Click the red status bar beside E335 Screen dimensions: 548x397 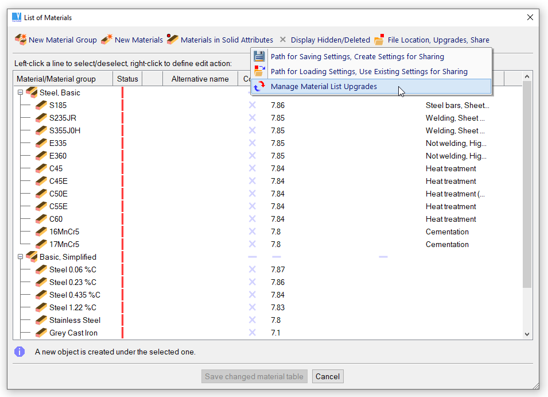pos(122,143)
